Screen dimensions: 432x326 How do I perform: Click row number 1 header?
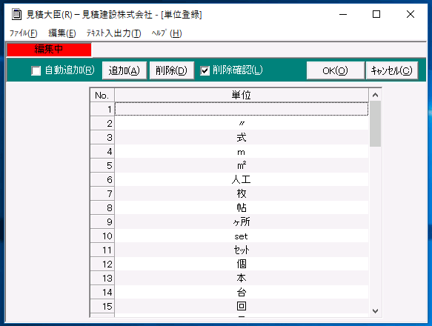point(102,109)
